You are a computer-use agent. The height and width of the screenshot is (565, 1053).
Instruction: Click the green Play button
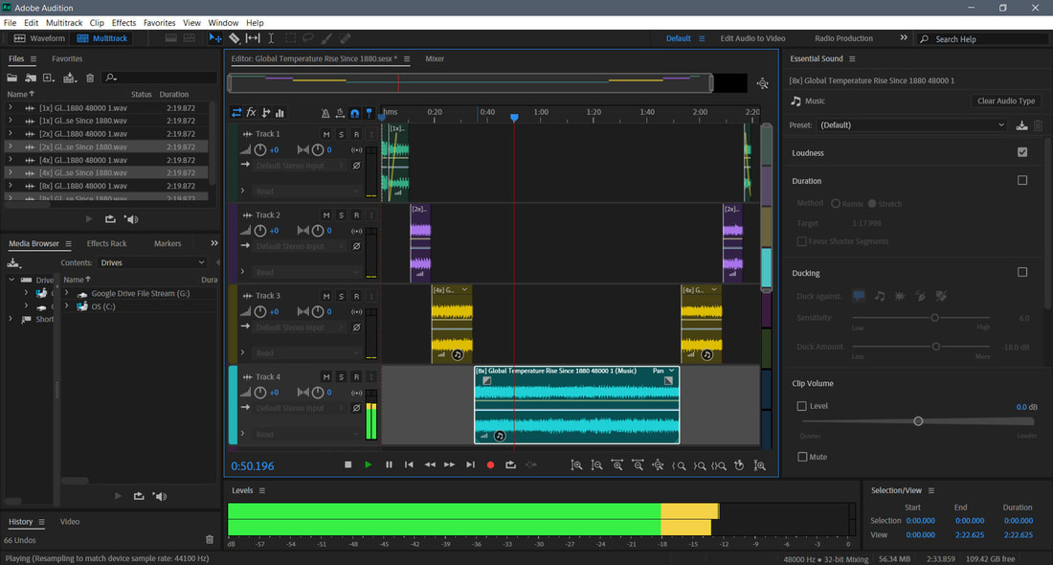[368, 464]
